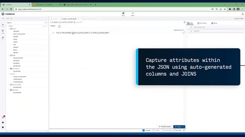Open the notifications icon with red badge
The height and width of the screenshot is (137, 245).
(3, 117)
